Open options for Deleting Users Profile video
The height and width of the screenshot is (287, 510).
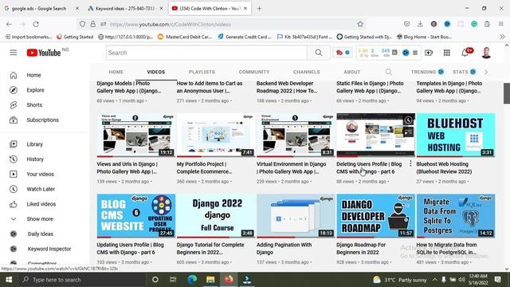point(410,163)
